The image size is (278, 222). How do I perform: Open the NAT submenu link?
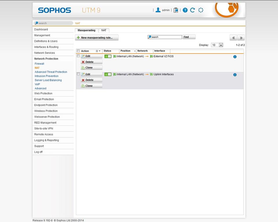(37, 68)
